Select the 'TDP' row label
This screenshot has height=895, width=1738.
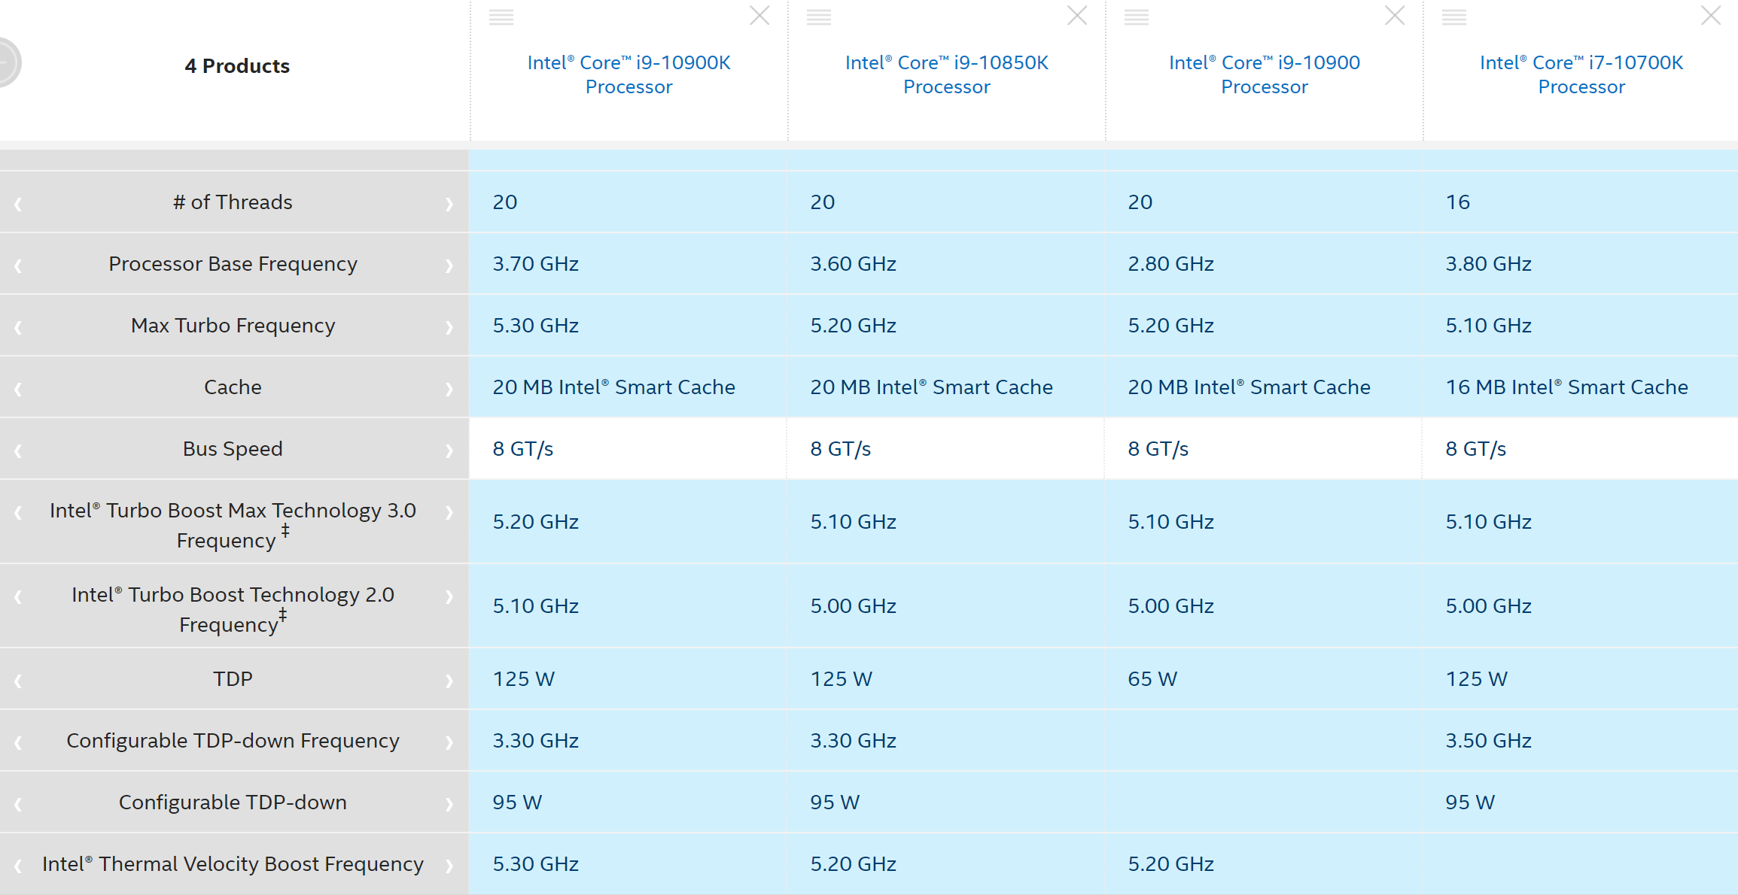click(233, 679)
